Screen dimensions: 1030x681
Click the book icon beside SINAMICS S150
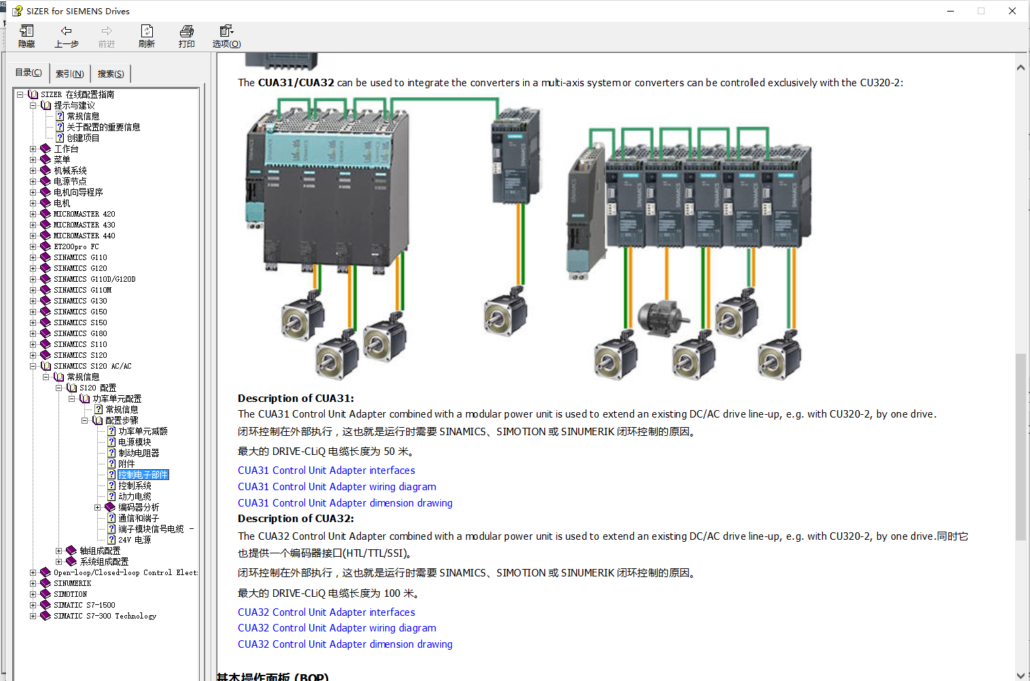coord(46,323)
